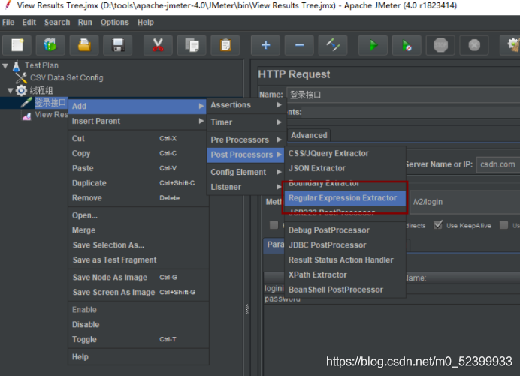Expand the Insert Parent submenu arrow
Viewport: 520px width, 376px height.
[201, 121]
